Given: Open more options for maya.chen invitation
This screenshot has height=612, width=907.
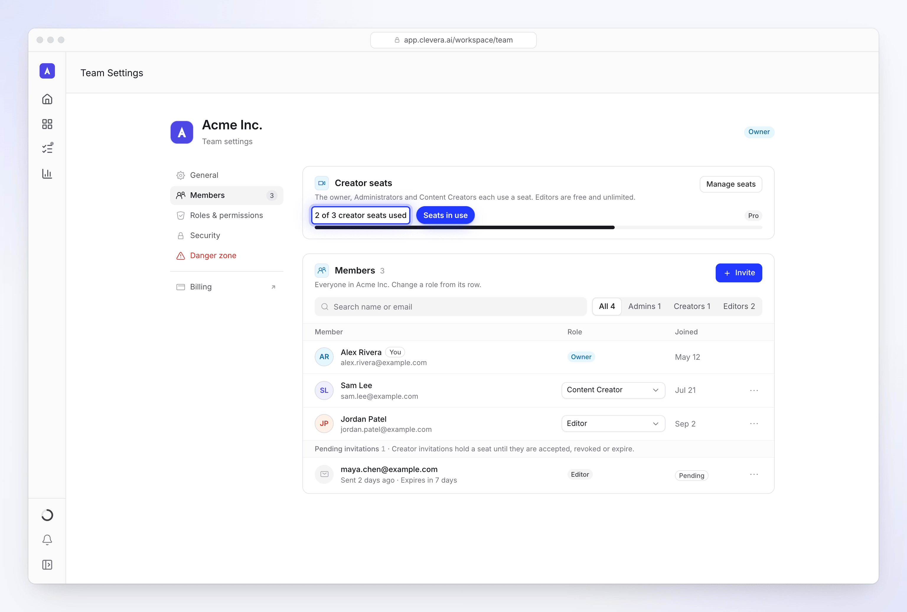Looking at the screenshot, I should tap(754, 475).
